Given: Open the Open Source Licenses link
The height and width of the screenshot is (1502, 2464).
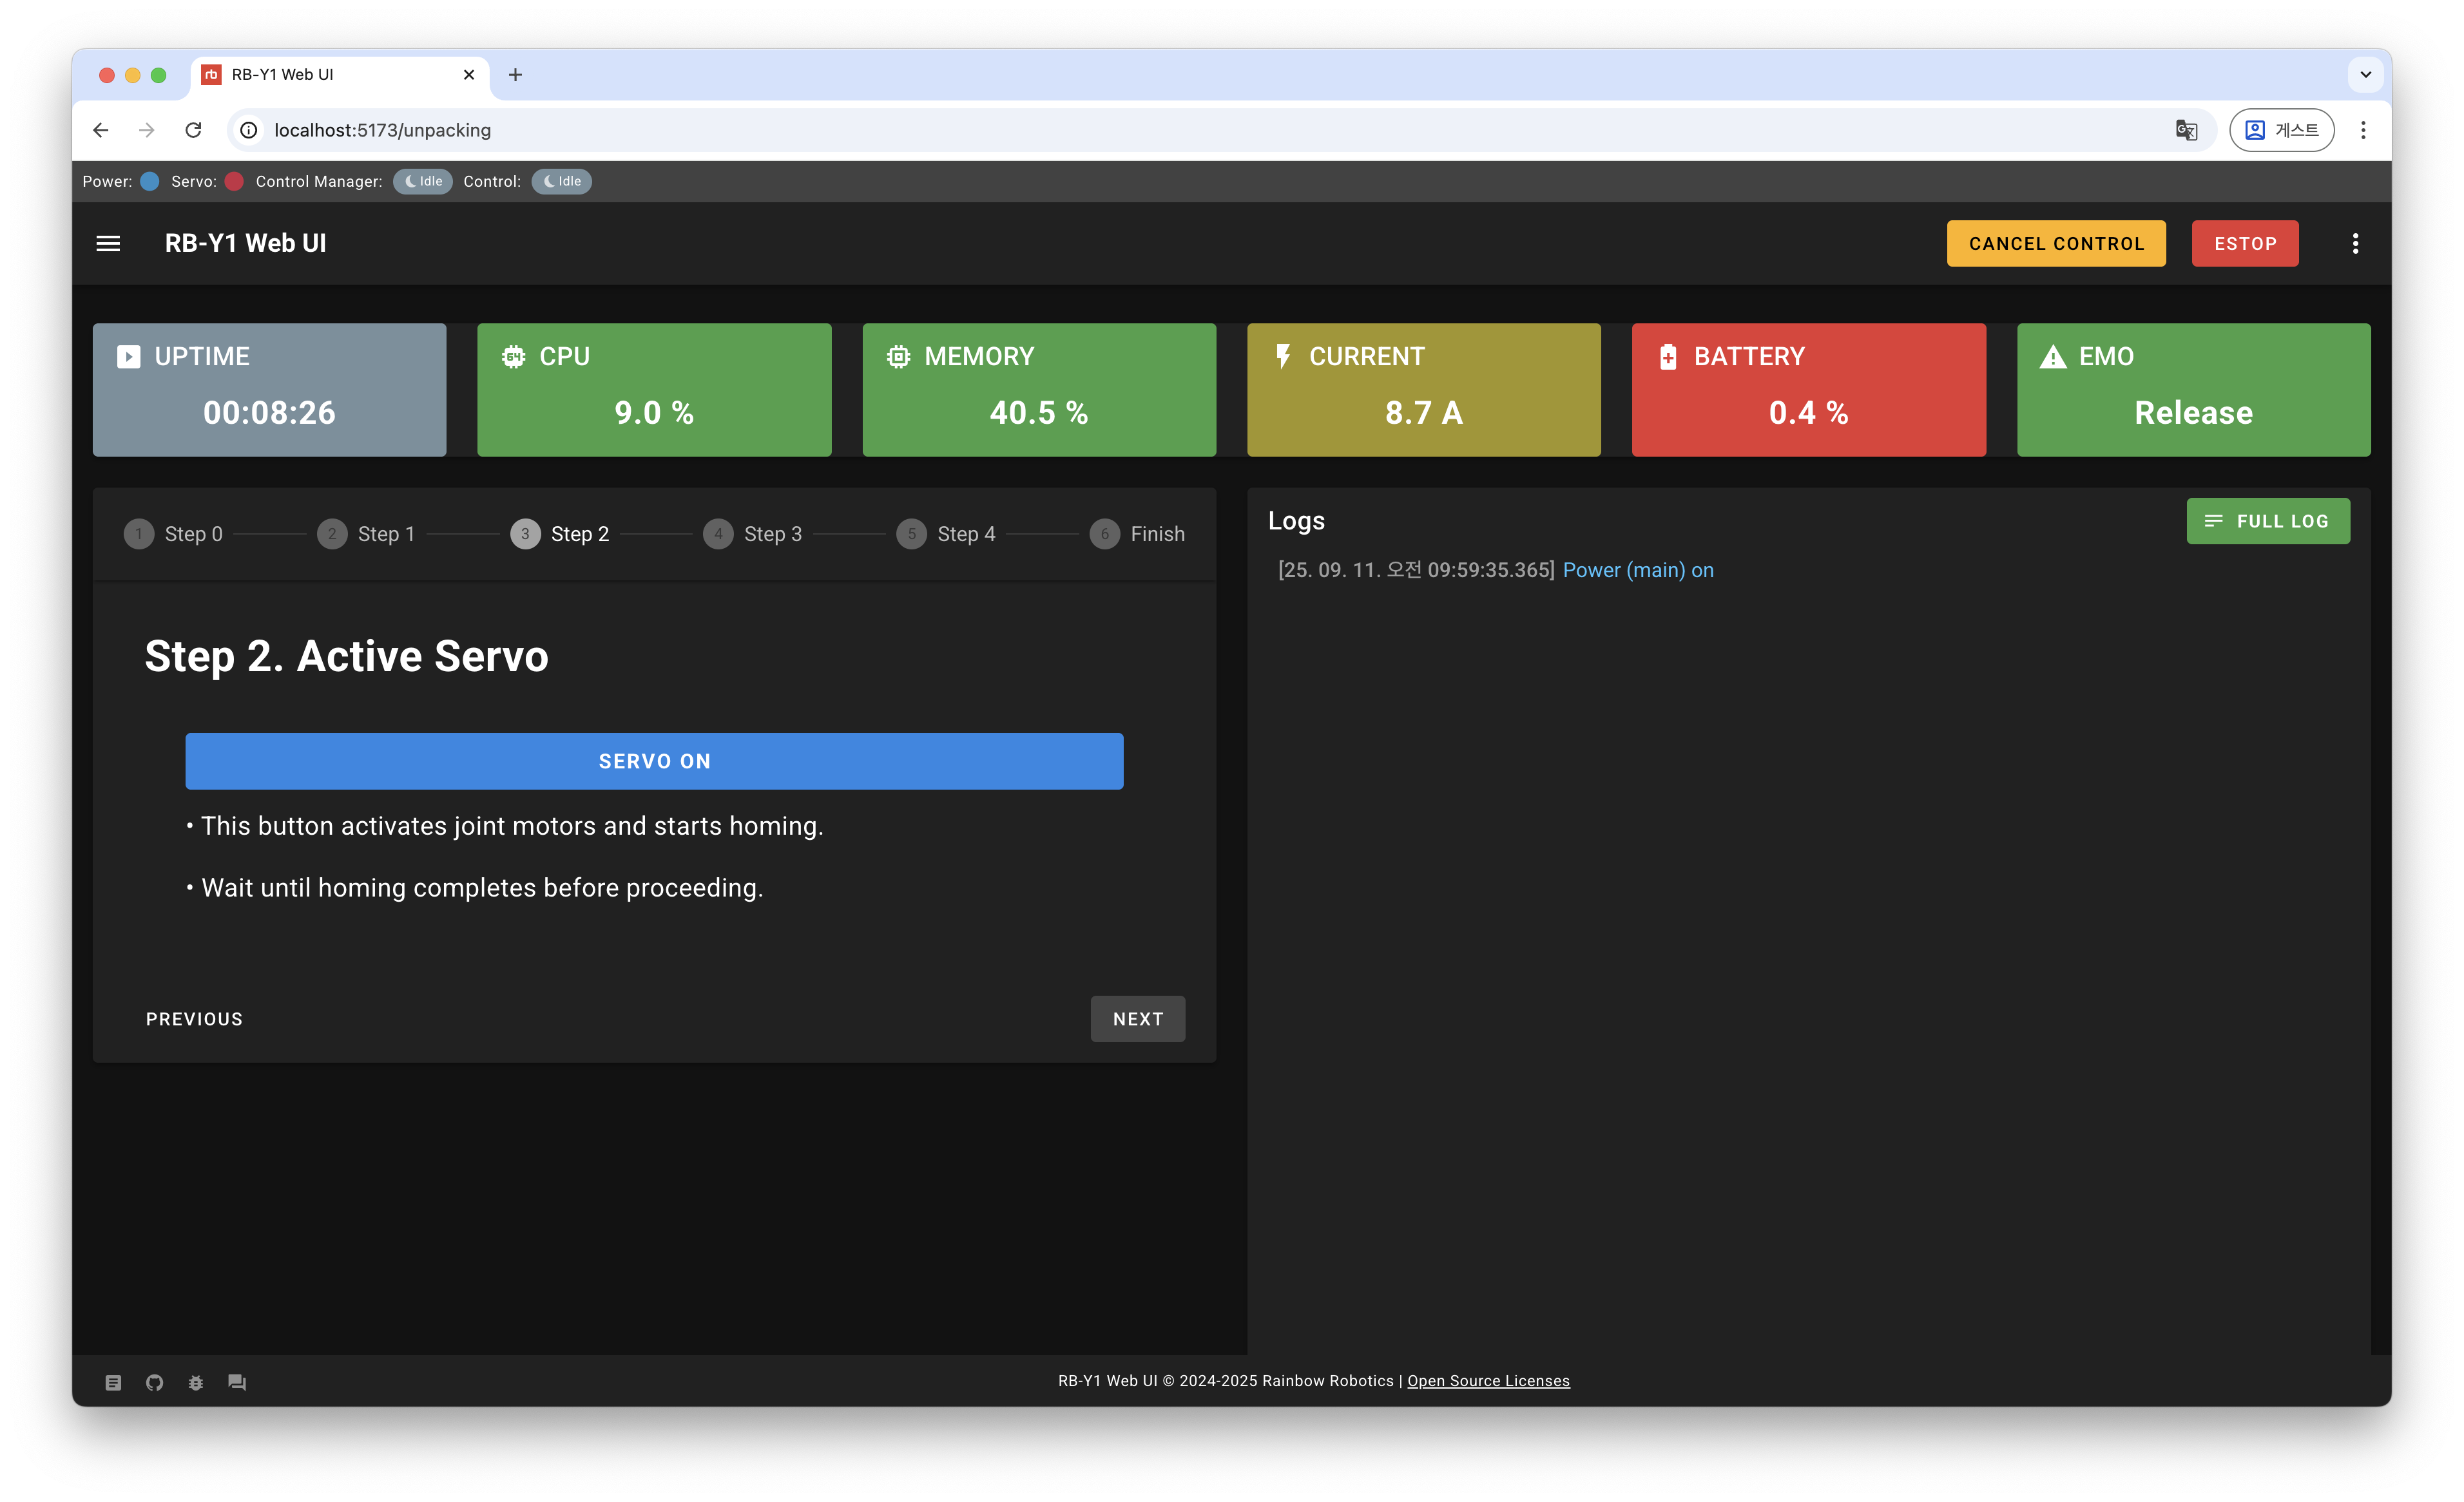Looking at the screenshot, I should (x=1488, y=1380).
